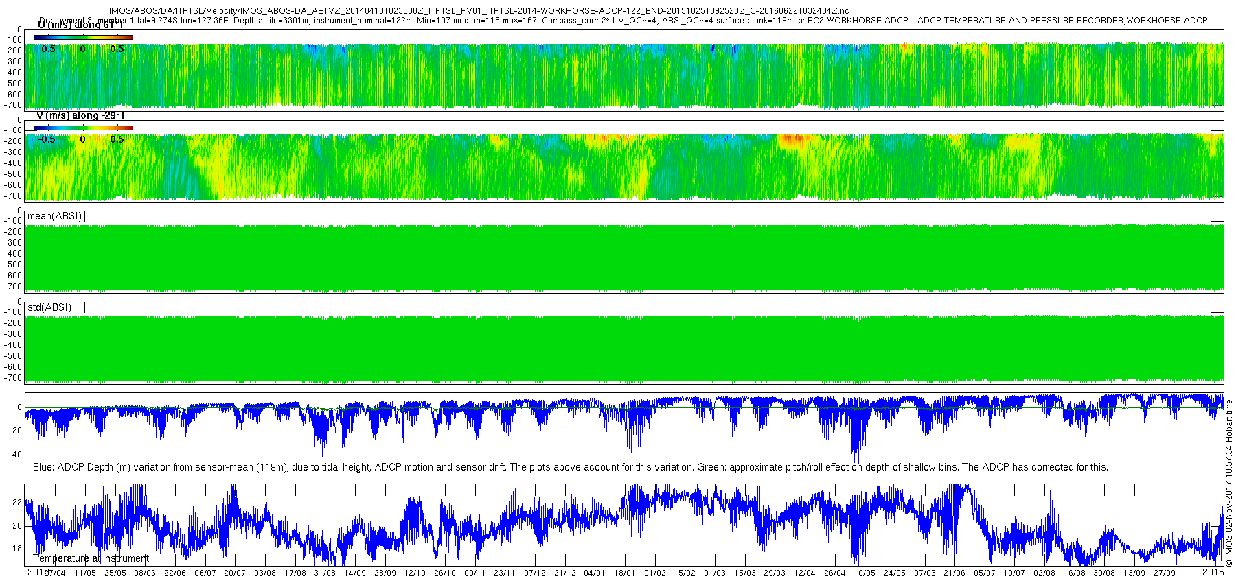
Task: Click the "-0.5" colorbar label in U panel
Action: tap(47, 49)
